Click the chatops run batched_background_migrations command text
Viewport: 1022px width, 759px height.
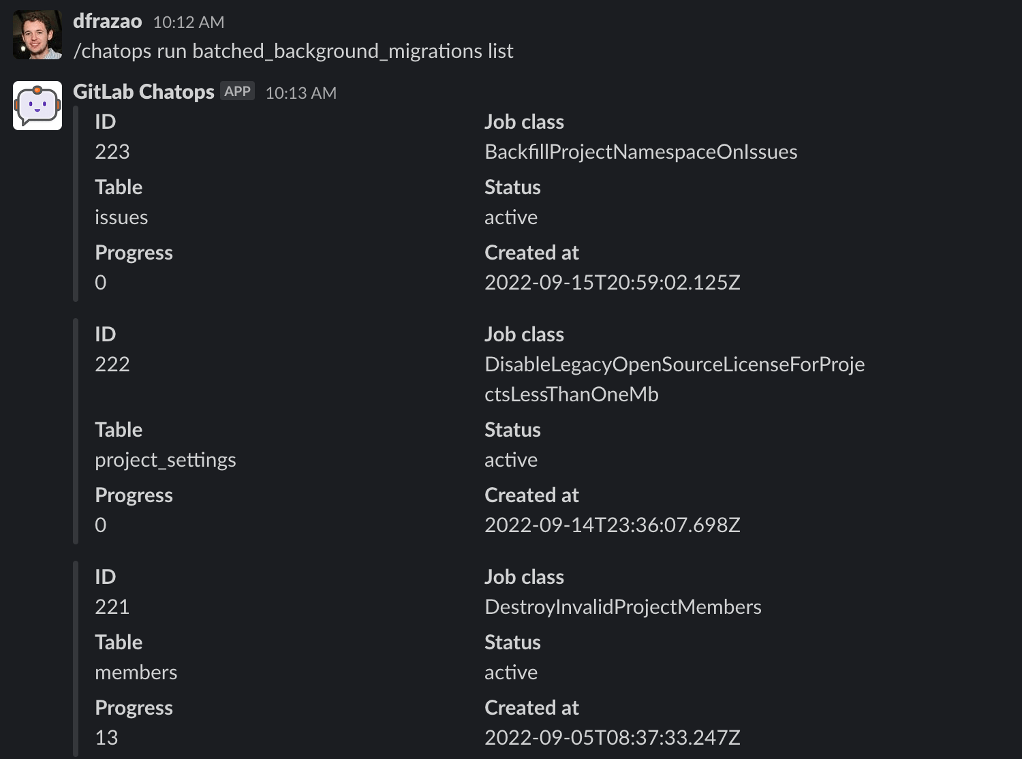pos(293,51)
